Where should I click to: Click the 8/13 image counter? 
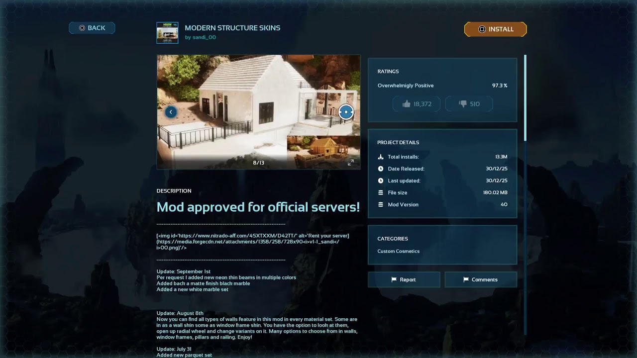tap(258, 163)
